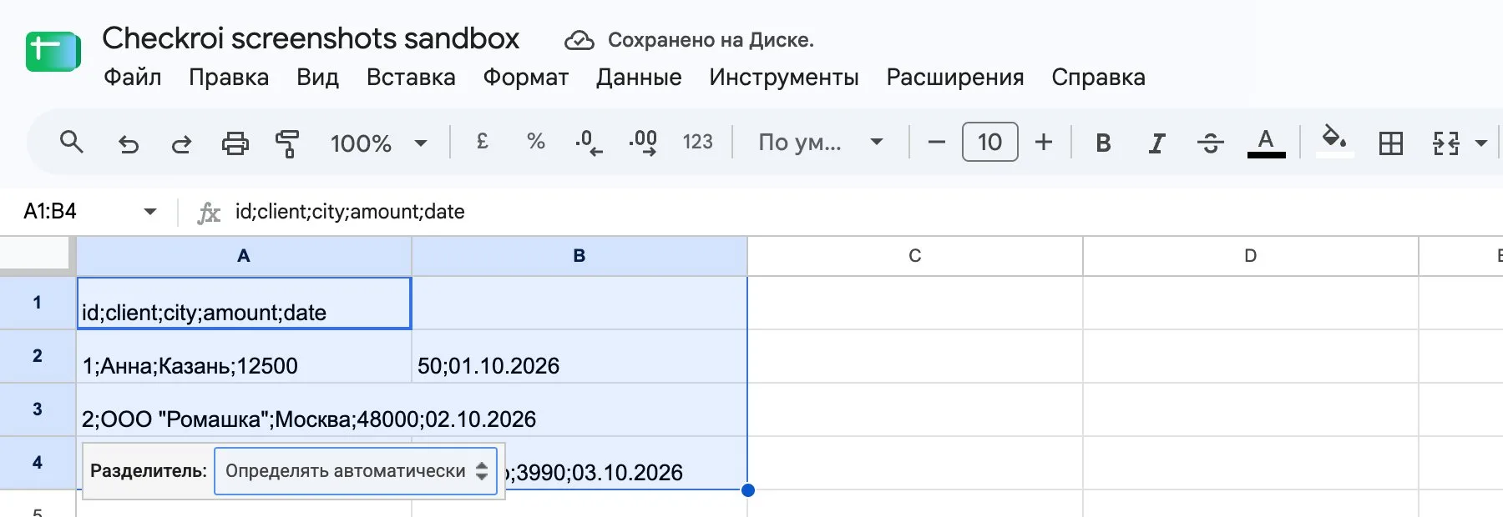Print the spreadsheet
Screen dimensions: 1503x517
(x=235, y=143)
